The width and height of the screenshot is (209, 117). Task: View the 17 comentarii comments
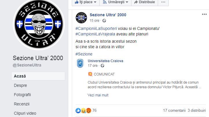click(x=174, y=110)
